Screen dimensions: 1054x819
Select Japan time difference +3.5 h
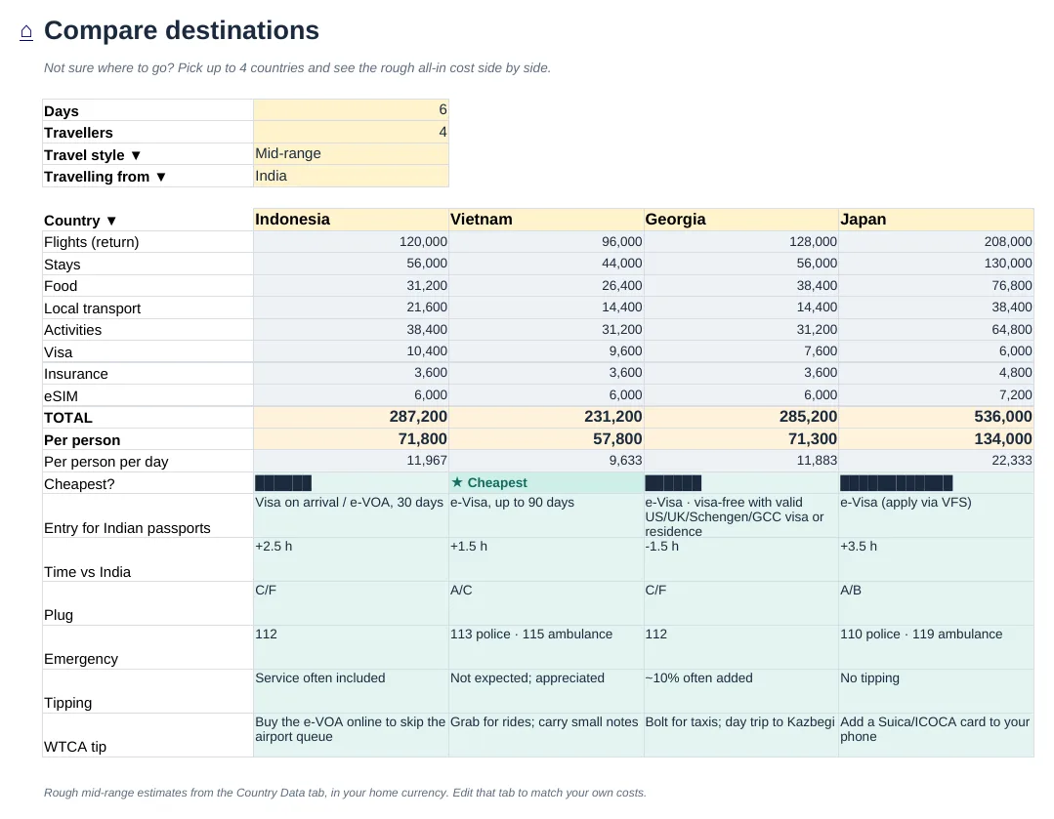936,559
